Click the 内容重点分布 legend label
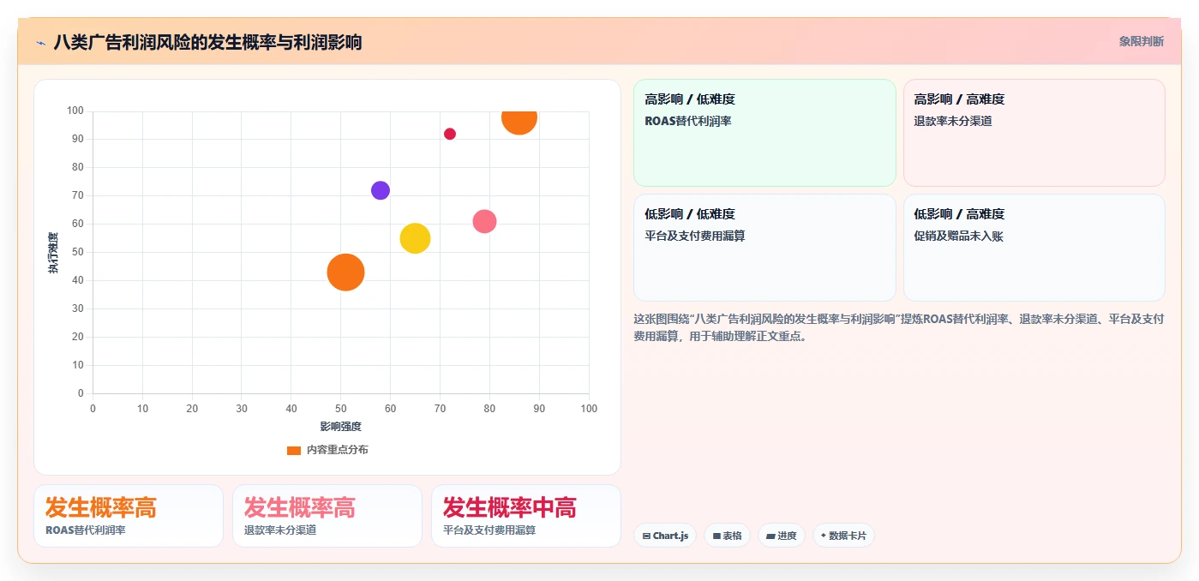 pyautogui.click(x=338, y=450)
